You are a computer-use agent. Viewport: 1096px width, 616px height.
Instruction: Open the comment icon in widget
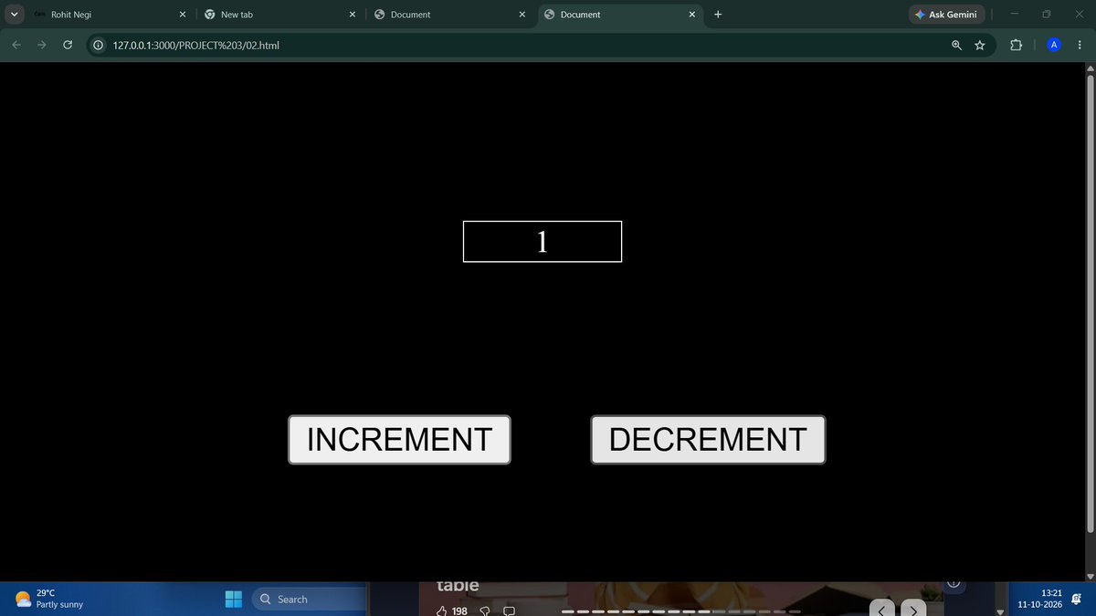coord(510,611)
